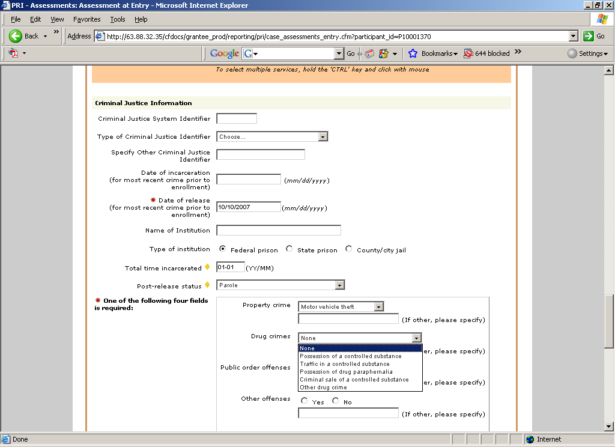Image resolution: width=615 pixels, height=447 pixels.
Task: Click the Google toolbar gadgets icon
Action: coord(384,53)
